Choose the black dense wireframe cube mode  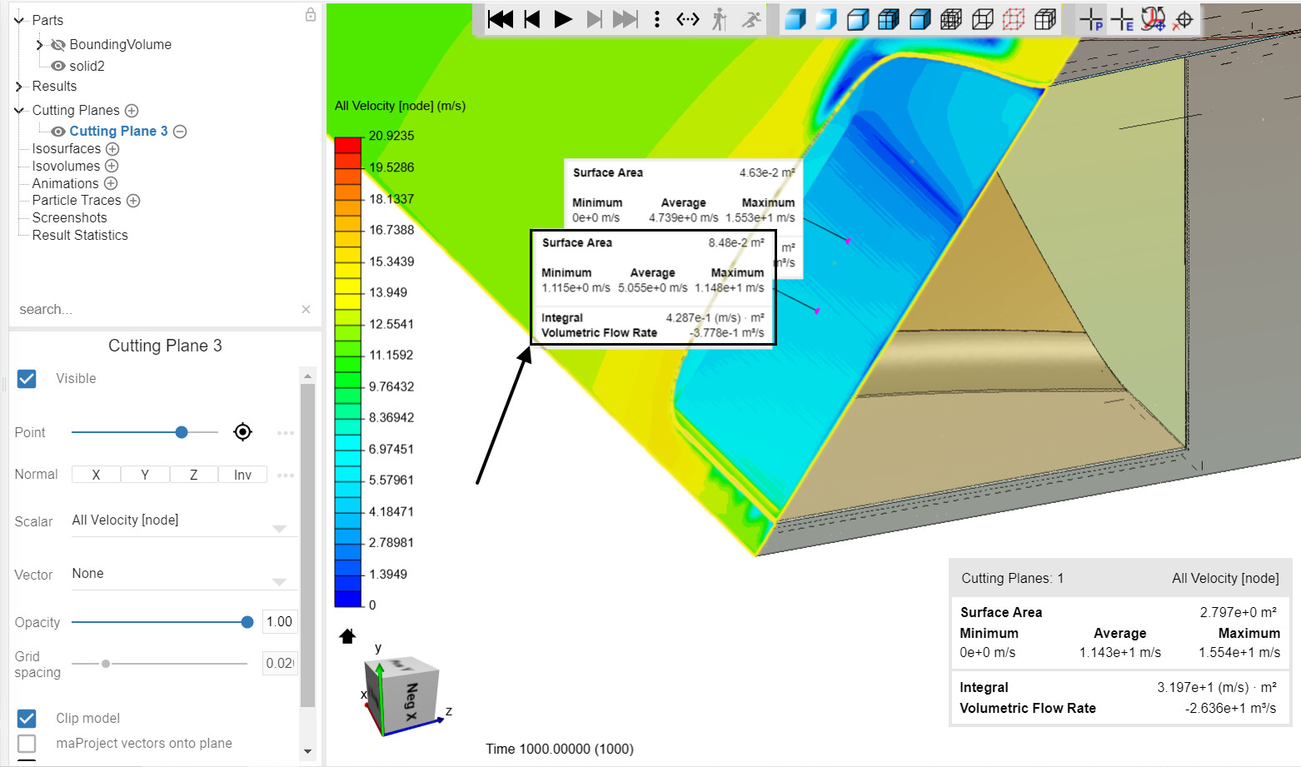coord(951,19)
